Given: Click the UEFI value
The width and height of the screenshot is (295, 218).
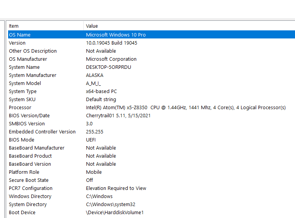Looking at the screenshot, I should 91,140.
